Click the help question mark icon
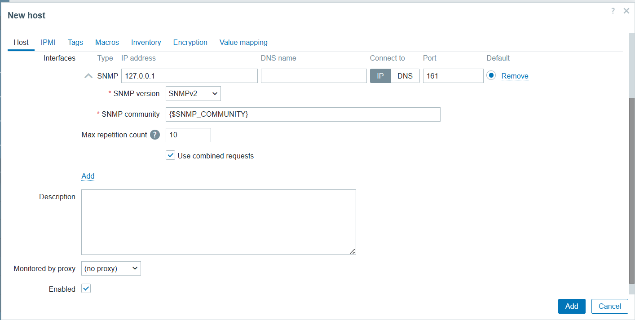635x320 pixels. (x=613, y=11)
